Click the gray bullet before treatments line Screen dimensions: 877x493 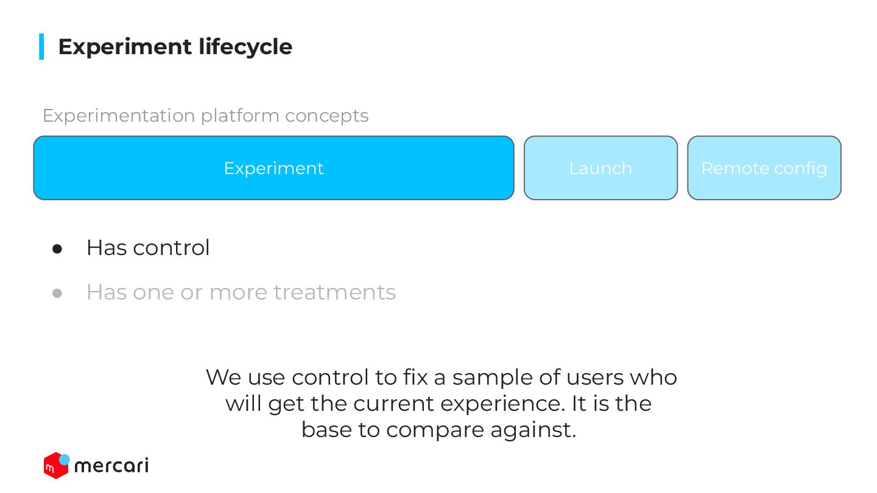58,293
